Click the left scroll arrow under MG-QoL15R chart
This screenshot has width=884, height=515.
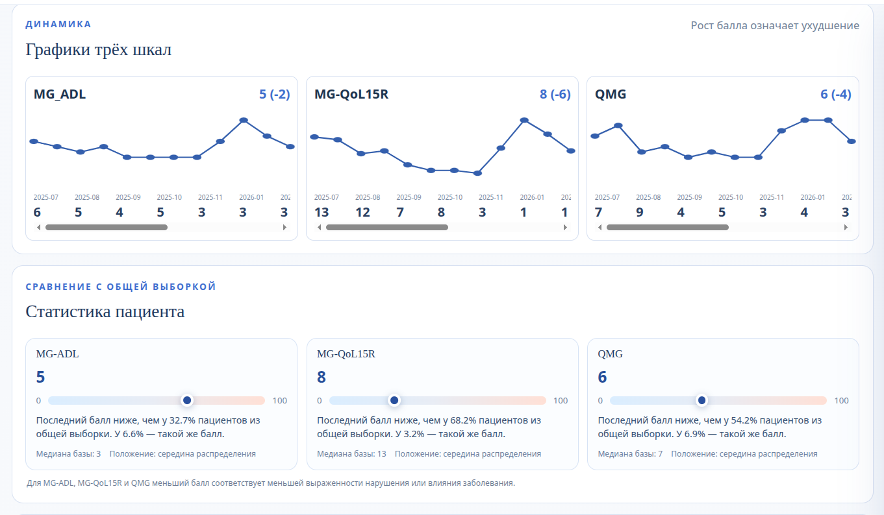click(319, 228)
